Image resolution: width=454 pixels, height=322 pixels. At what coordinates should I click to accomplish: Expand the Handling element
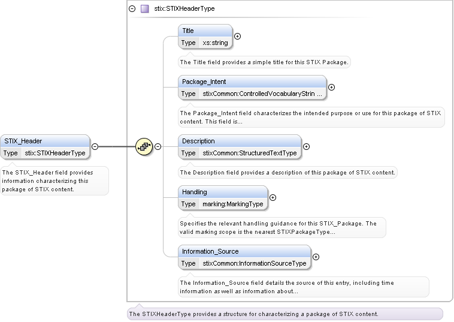(273, 197)
